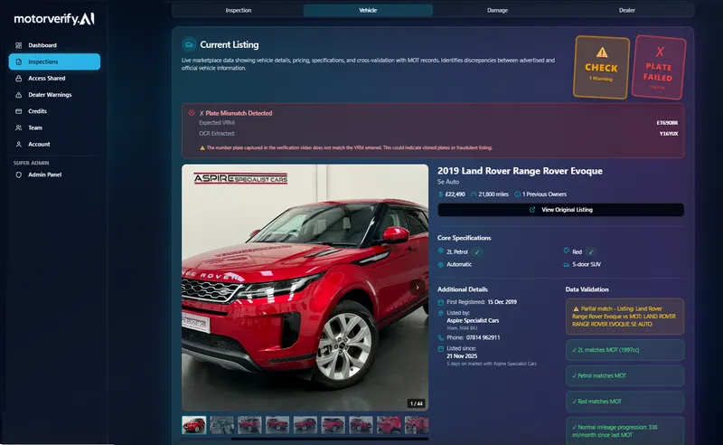
Task: Select the Vehicle tab
Action: click(x=368, y=10)
